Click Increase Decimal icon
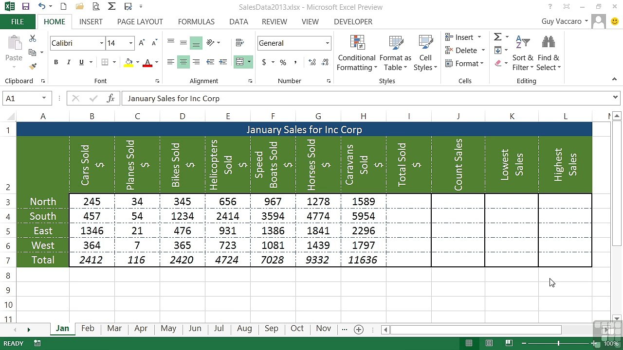The width and height of the screenshot is (623, 350). coord(312,62)
